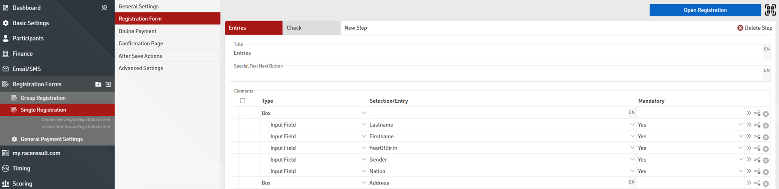Expand Type dropdown for first Box row

(x=364, y=113)
